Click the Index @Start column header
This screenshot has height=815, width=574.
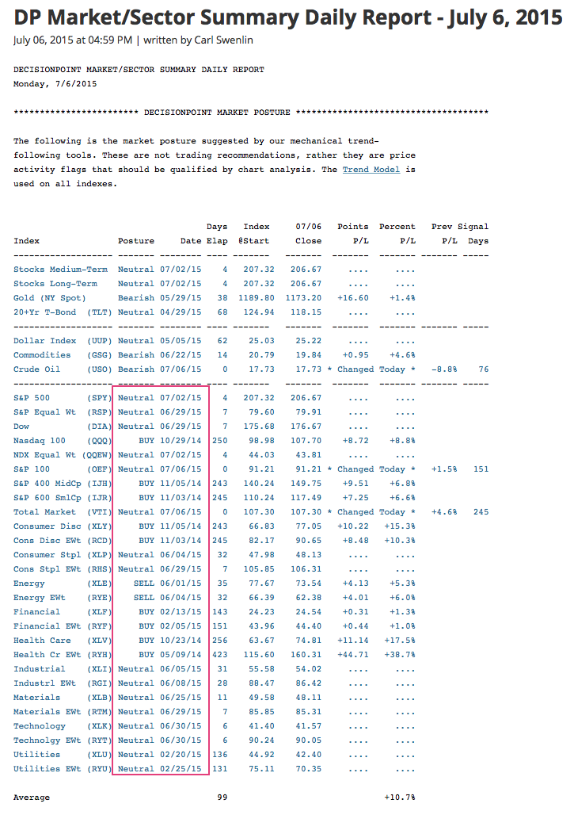click(x=254, y=234)
